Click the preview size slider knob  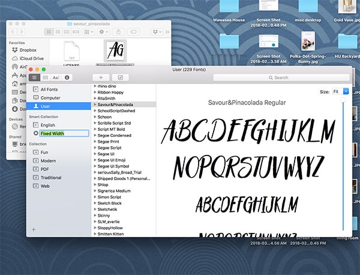(343, 100)
